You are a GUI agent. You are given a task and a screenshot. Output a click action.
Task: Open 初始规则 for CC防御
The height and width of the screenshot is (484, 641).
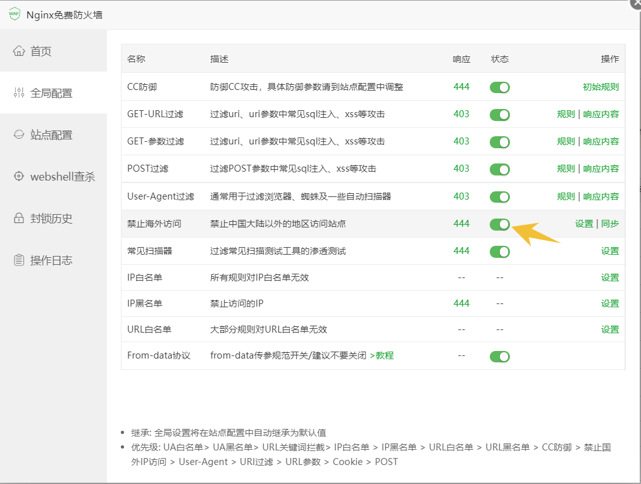click(601, 87)
